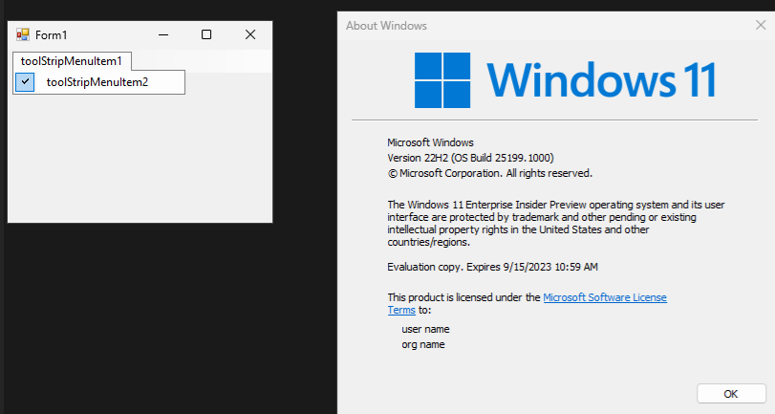Open toolStripMenuItem1 menu in Form1
This screenshot has height=414, width=775.
[x=72, y=61]
